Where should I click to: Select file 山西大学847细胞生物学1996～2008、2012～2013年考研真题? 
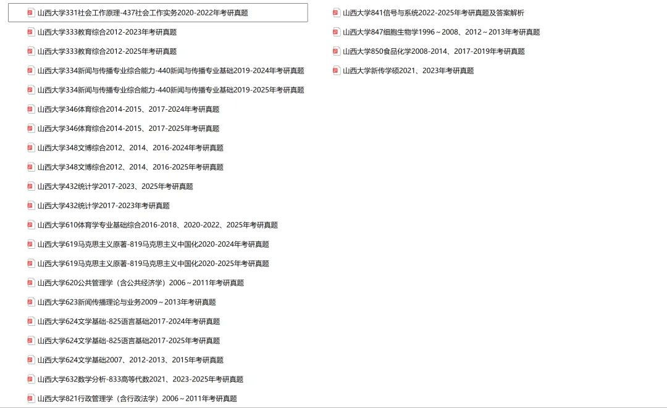(x=442, y=32)
